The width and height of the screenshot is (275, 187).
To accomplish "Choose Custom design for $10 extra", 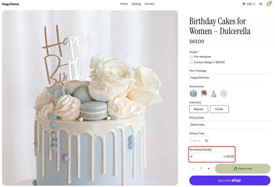I will pos(191,62).
